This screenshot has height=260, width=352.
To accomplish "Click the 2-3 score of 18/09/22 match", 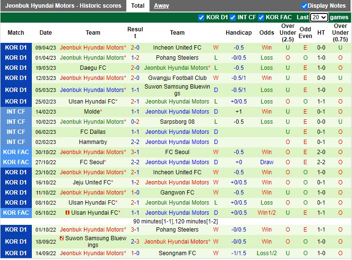I will coord(135,241).
